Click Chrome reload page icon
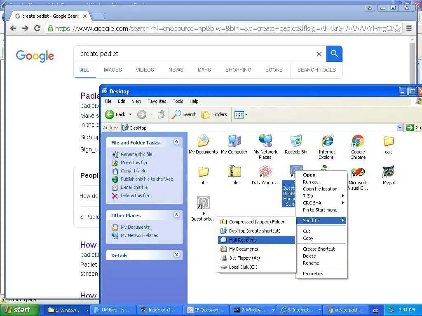The height and width of the screenshot is (316, 422). pos(38,28)
